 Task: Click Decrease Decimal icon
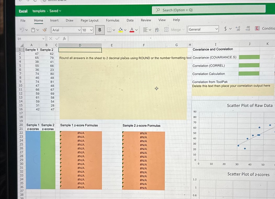point(248,28)
